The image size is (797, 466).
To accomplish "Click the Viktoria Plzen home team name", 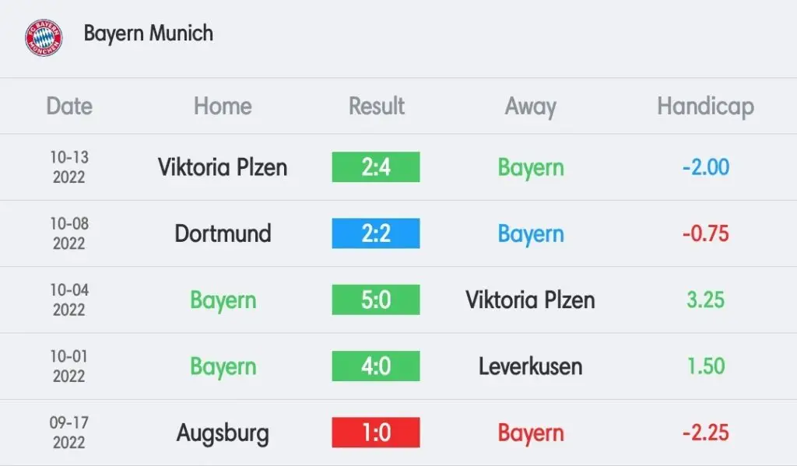I will (x=223, y=167).
